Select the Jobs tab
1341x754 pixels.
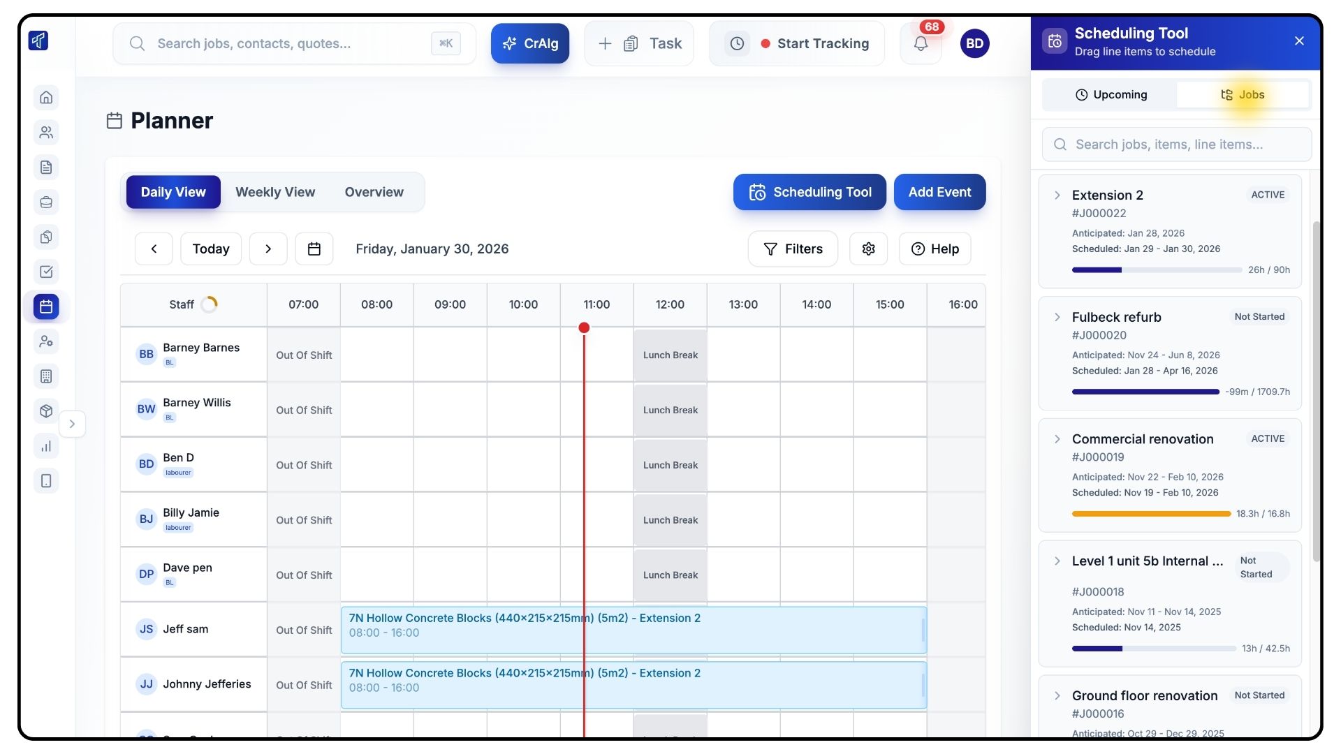1243,95
